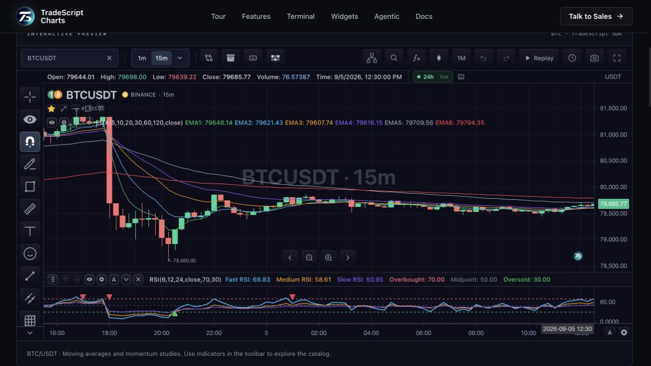Redo the last chart action
This screenshot has height=366, width=651.
pyautogui.click(x=506, y=58)
